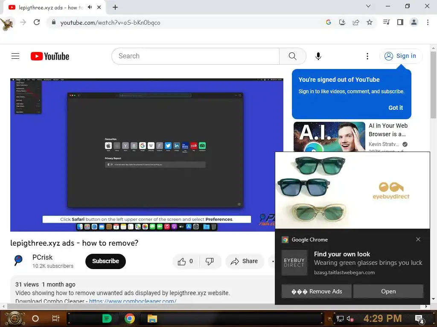Click into the YouTube Search field
The width and height of the screenshot is (437, 327).
click(x=195, y=56)
